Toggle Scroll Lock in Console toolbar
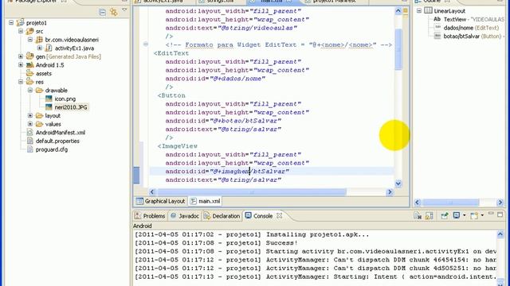The height and width of the screenshot is (286, 510). (429, 215)
